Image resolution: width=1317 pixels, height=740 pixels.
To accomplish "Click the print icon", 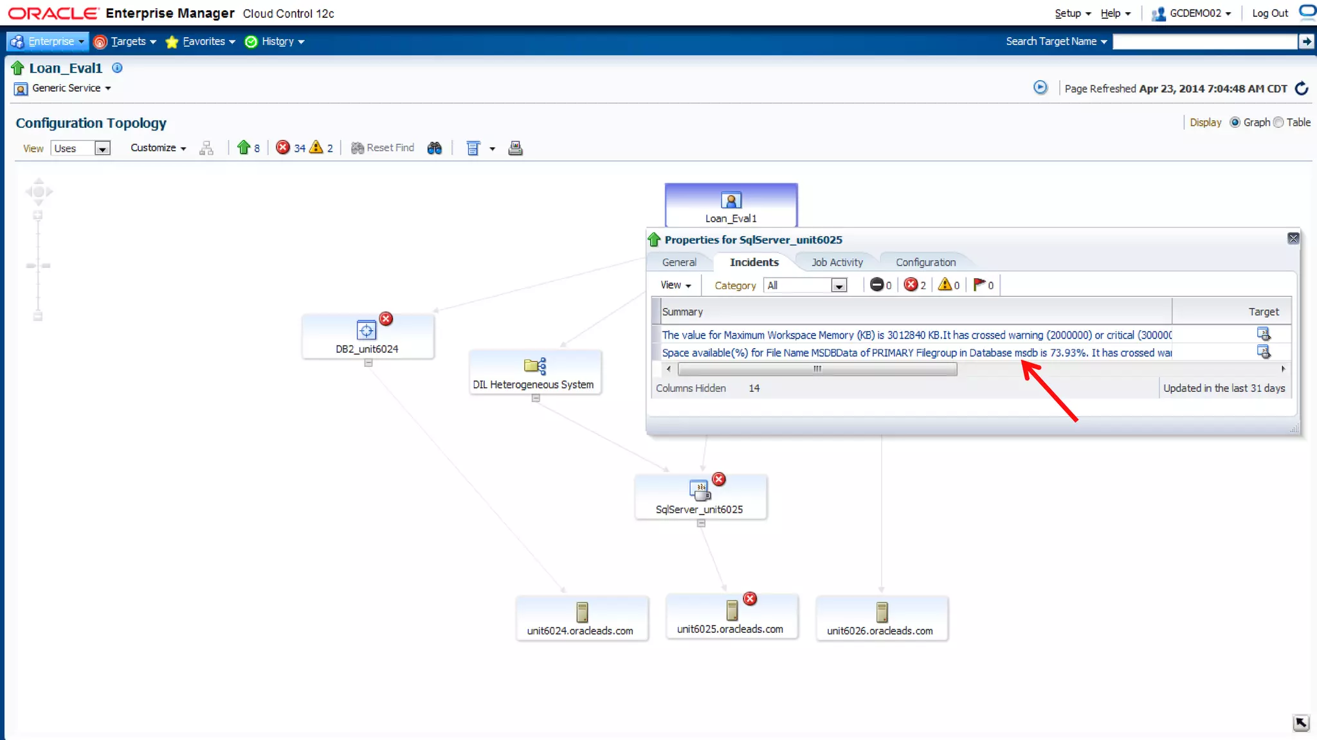I will coord(515,148).
